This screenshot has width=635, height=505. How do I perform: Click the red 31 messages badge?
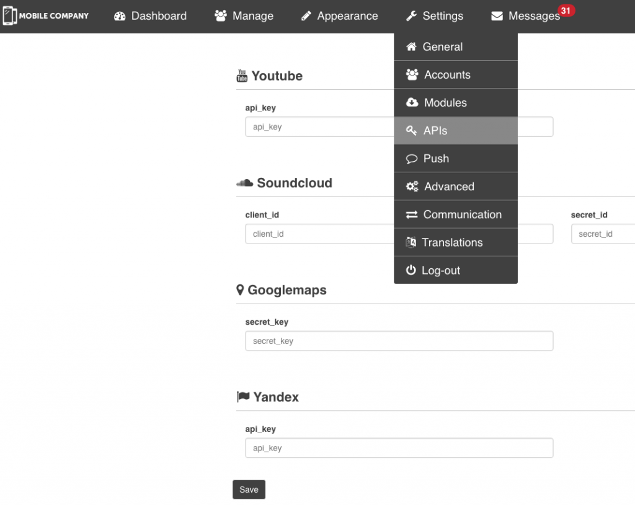click(x=566, y=11)
